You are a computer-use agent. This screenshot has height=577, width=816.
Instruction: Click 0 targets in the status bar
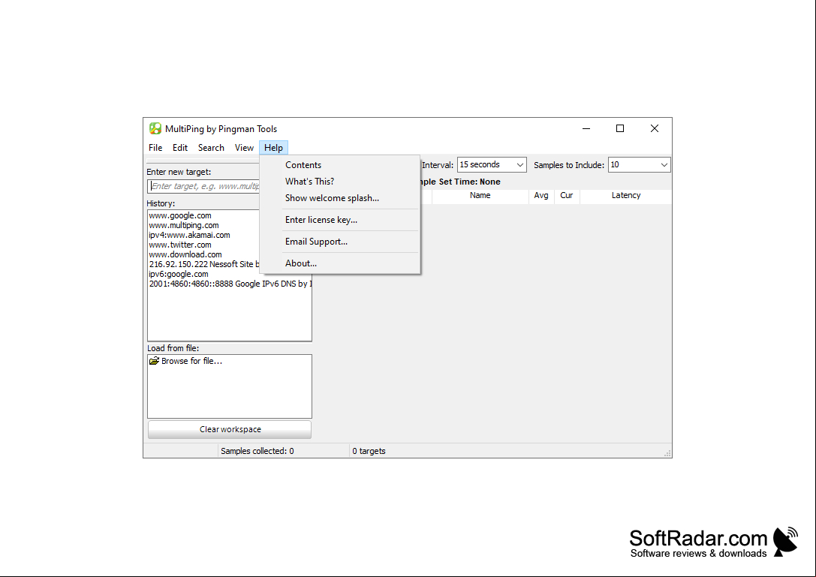[x=369, y=451]
